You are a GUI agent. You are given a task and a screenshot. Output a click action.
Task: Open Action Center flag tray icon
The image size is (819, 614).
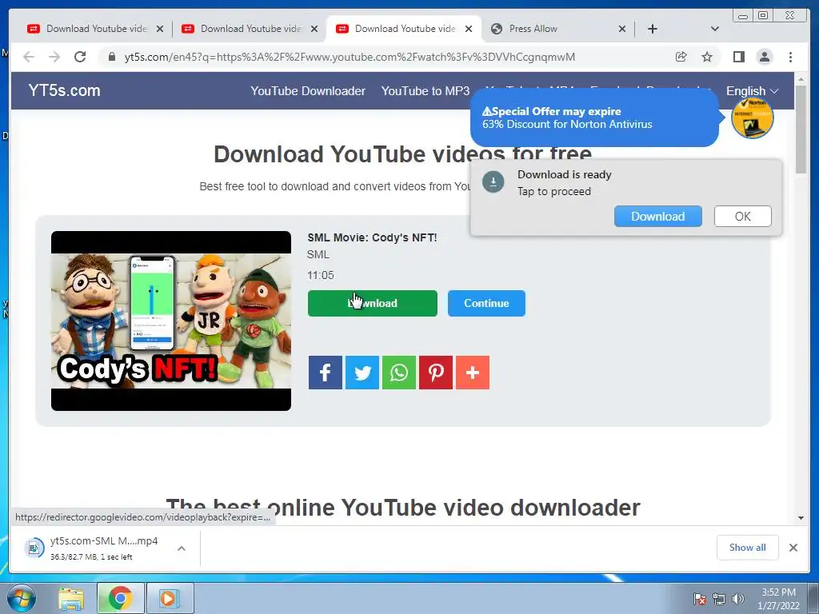pos(700,599)
